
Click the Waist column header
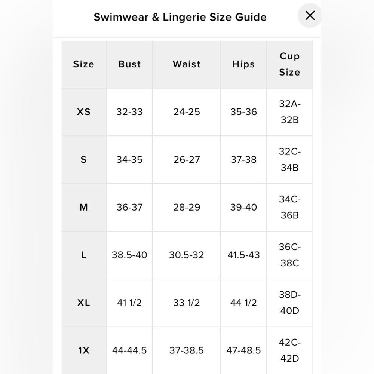pyautogui.click(x=187, y=64)
